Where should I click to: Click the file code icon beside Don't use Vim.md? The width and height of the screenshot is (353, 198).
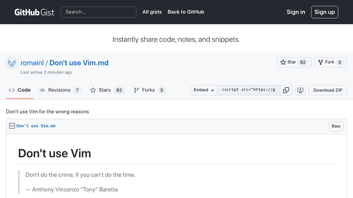coord(12,126)
